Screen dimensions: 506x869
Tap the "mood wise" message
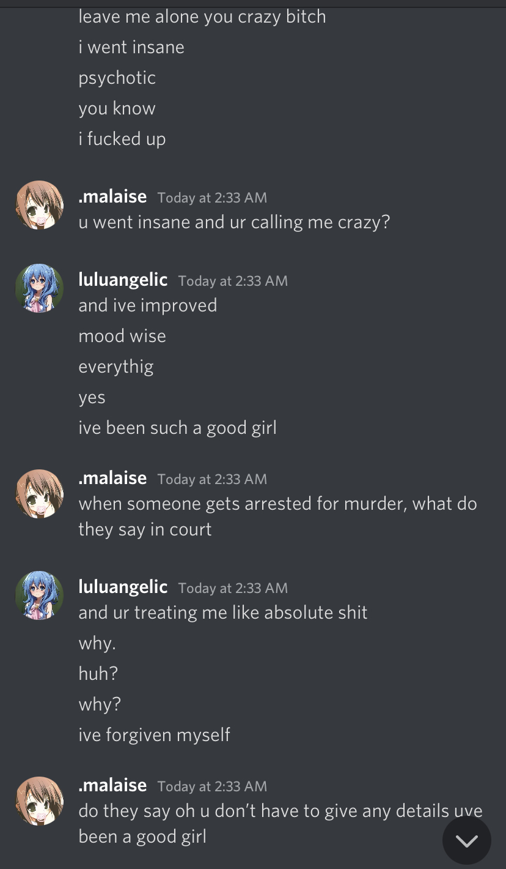[122, 336]
